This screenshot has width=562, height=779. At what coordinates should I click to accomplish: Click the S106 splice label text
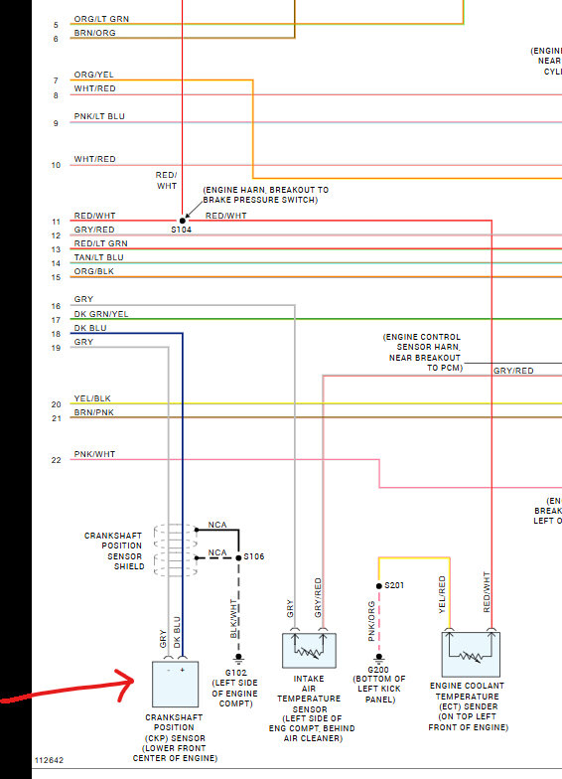(254, 556)
